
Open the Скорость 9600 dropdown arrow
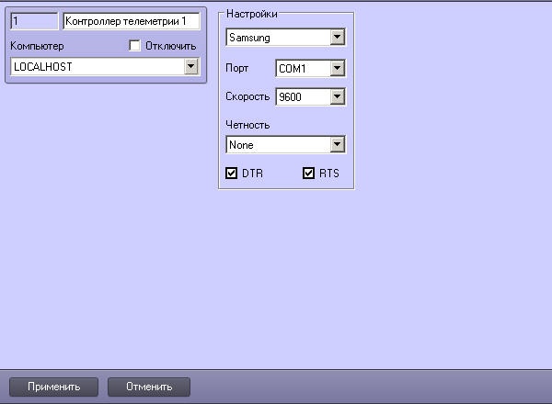[337, 95]
